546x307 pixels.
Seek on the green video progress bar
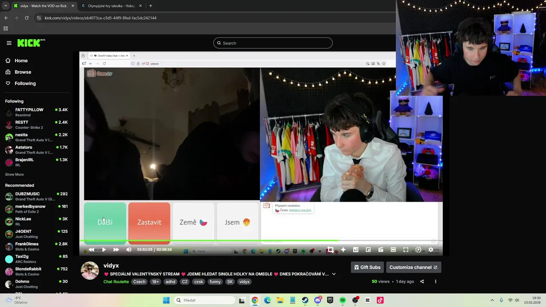261,241
